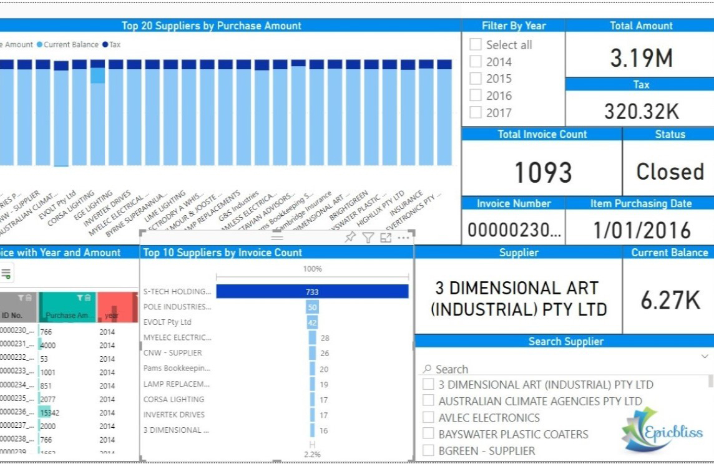Click the magnifier icon in supplier search
714x464 pixels.
[x=428, y=369]
